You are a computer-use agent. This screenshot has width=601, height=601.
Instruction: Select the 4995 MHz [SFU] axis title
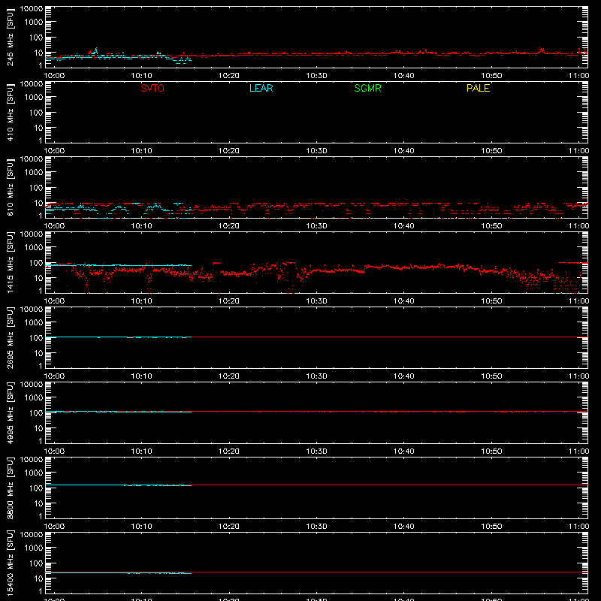(x=10, y=412)
